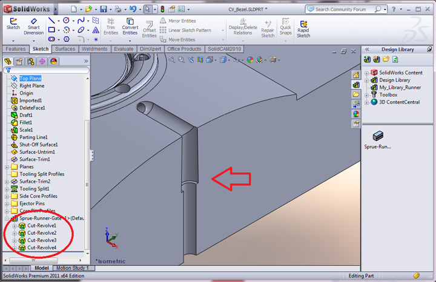This screenshot has width=436, height=282.
Task: Click Move Entities
Action: click(177, 39)
